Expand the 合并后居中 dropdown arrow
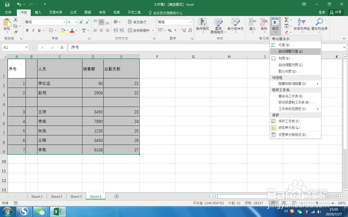The height and width of the screenshot is (217, 348). coord(153,30)
